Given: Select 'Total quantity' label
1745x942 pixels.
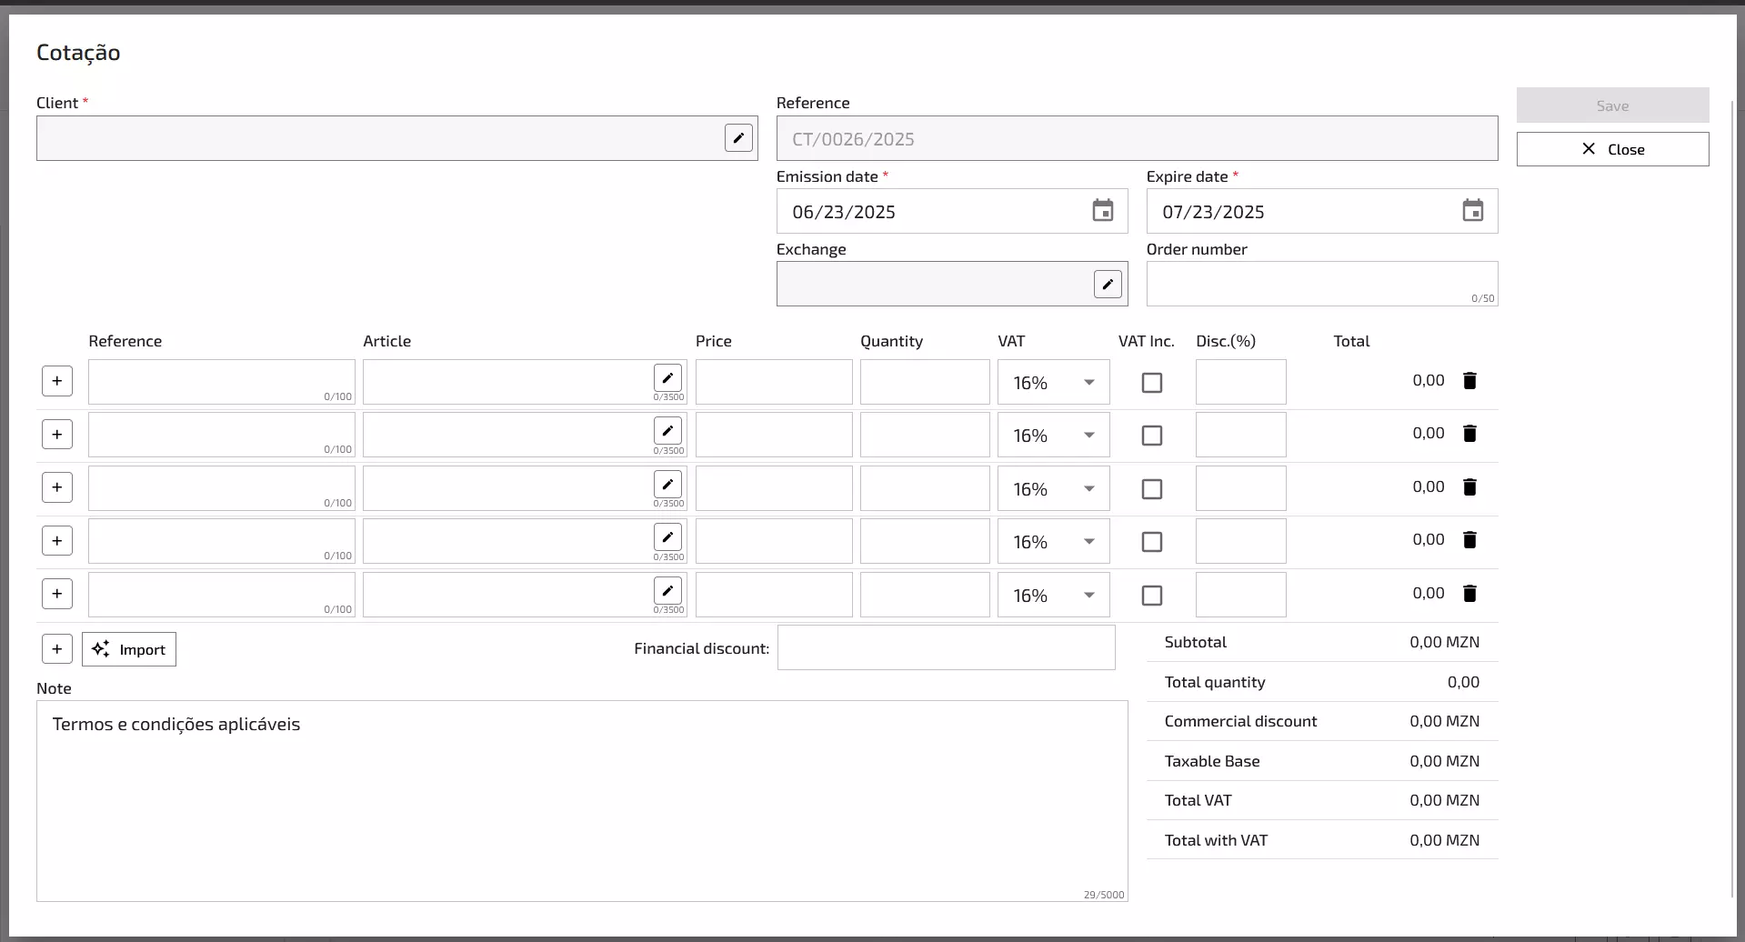Looking at the screenshot, I should coord(1215,682).
